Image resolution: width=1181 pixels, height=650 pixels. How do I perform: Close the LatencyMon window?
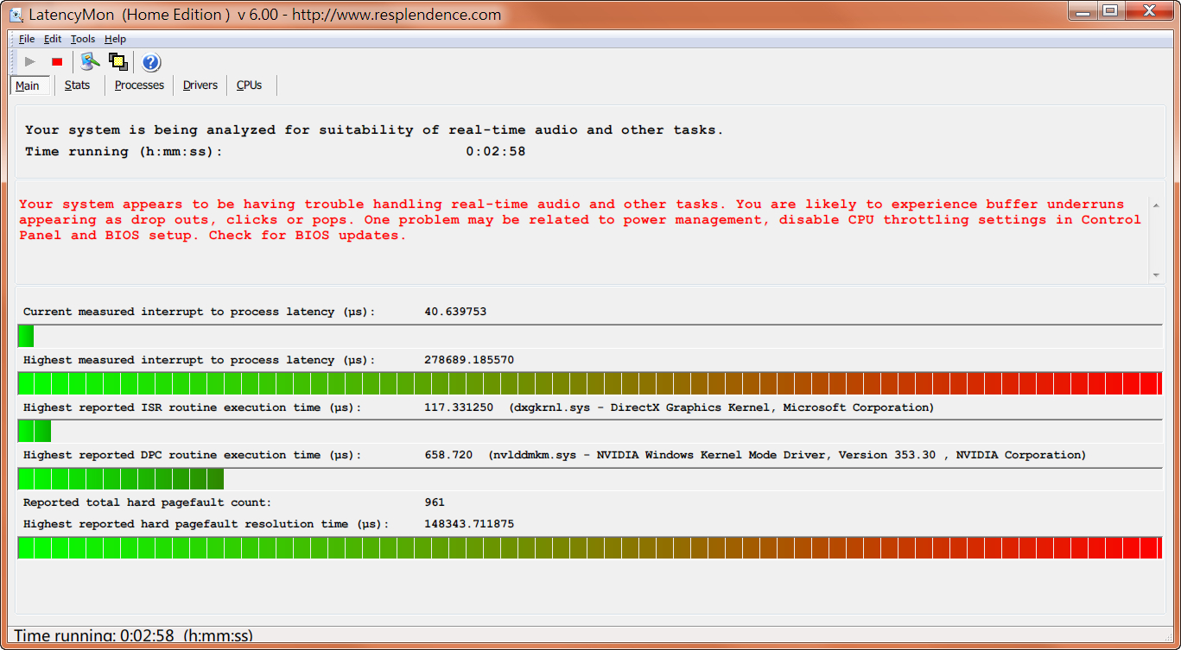tap(1148, 10)
